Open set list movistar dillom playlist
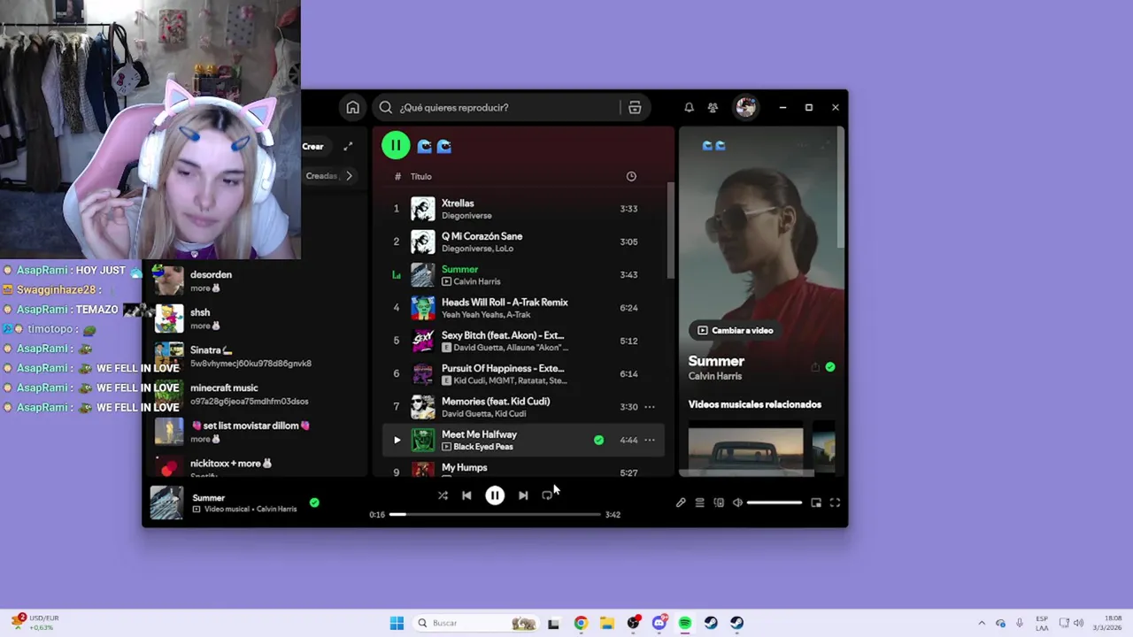1133x637 pixels. [x=257, y=432]
